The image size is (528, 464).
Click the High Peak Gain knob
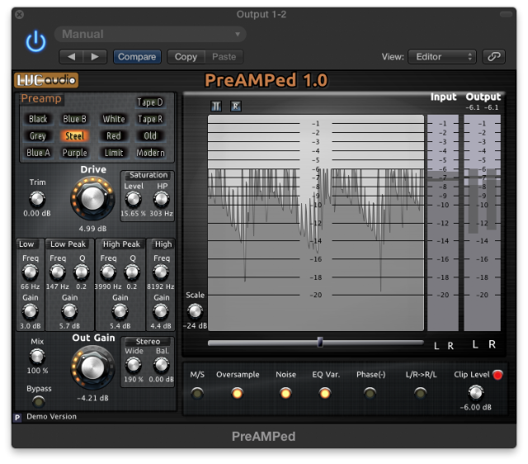tap(120, 311)
